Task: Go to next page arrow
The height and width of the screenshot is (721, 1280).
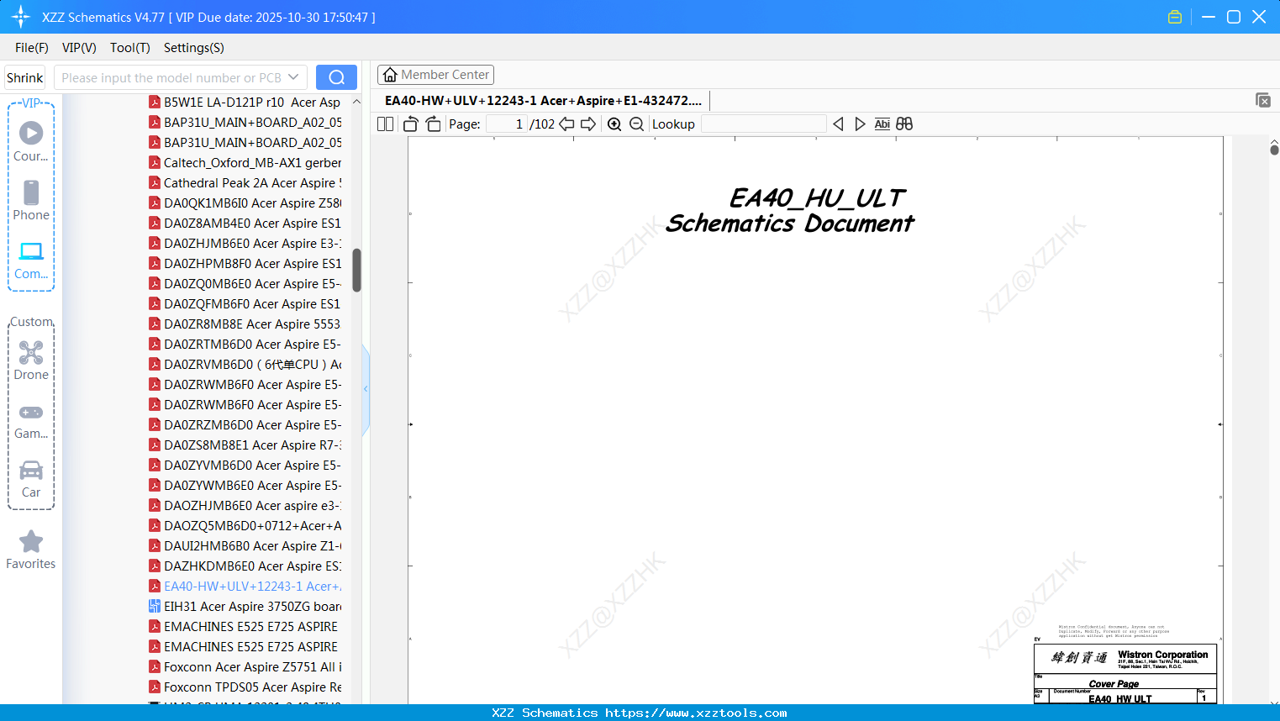Action: coord(588,124)
